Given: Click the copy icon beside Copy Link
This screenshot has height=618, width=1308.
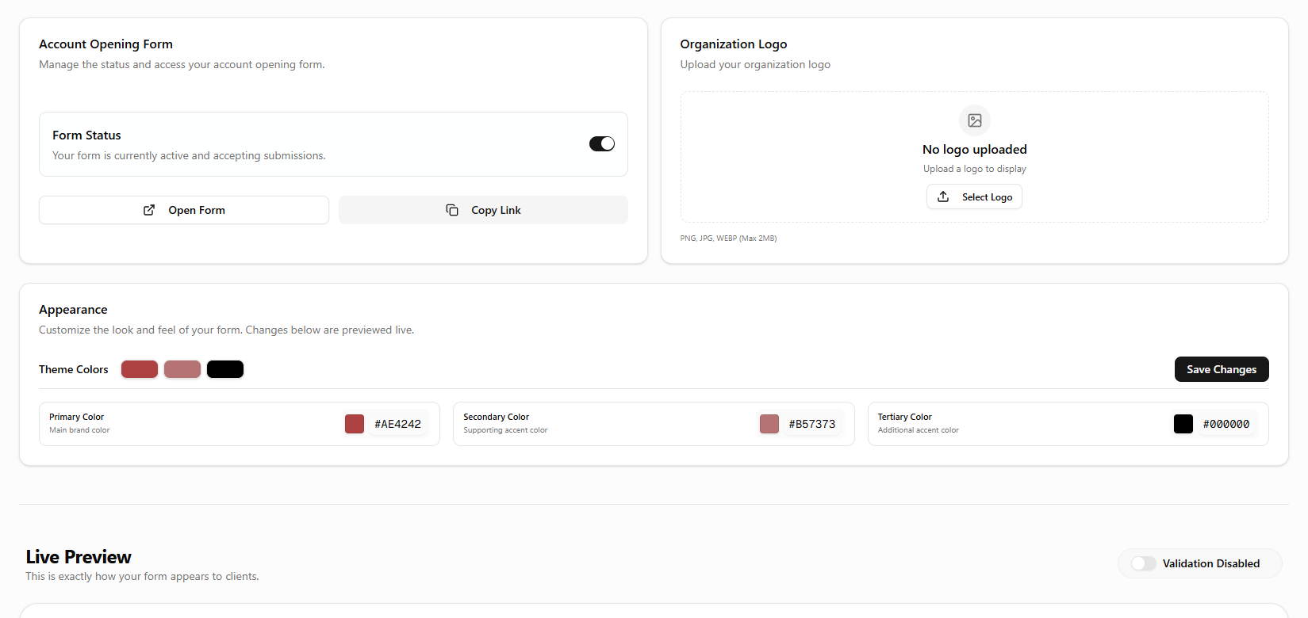Looking at the screenshot, I should (x=452, y=210).
